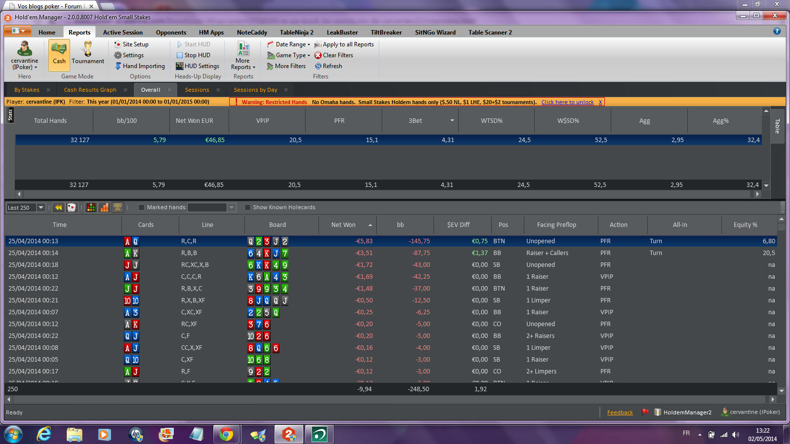The height and width of the screenshot is (444, 790).
Task: Open the colored grid matrix view
Action: [91, 208]
